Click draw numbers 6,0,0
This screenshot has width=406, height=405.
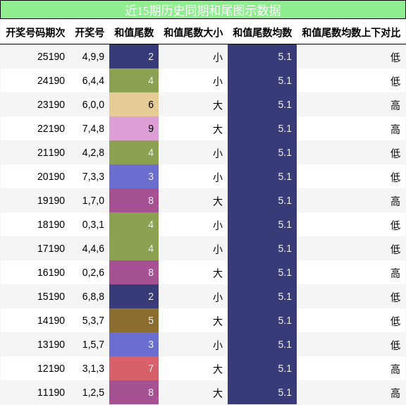click(x=93, y=104)
